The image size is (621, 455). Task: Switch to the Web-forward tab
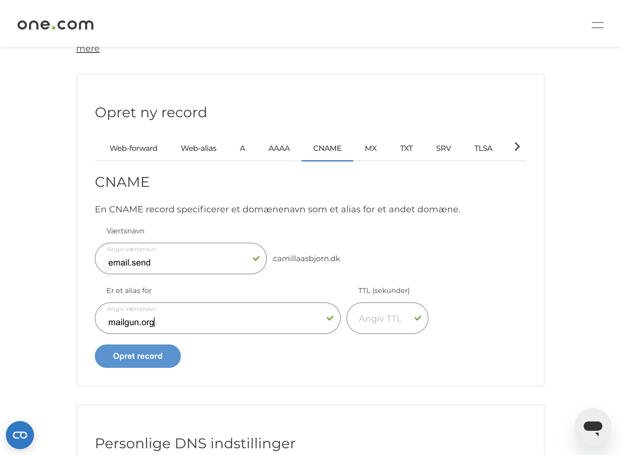point(133,148)
